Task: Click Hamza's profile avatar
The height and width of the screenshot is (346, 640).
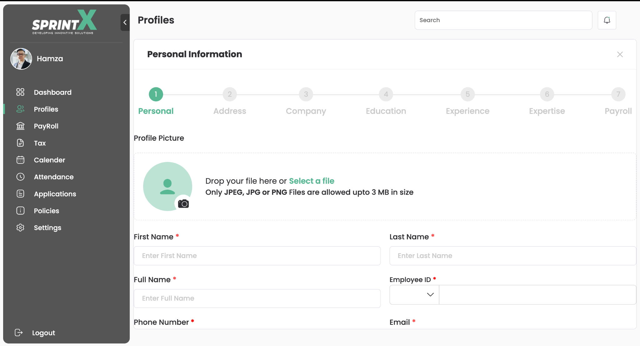Action: pyautogui.click(x=21, y=59)
